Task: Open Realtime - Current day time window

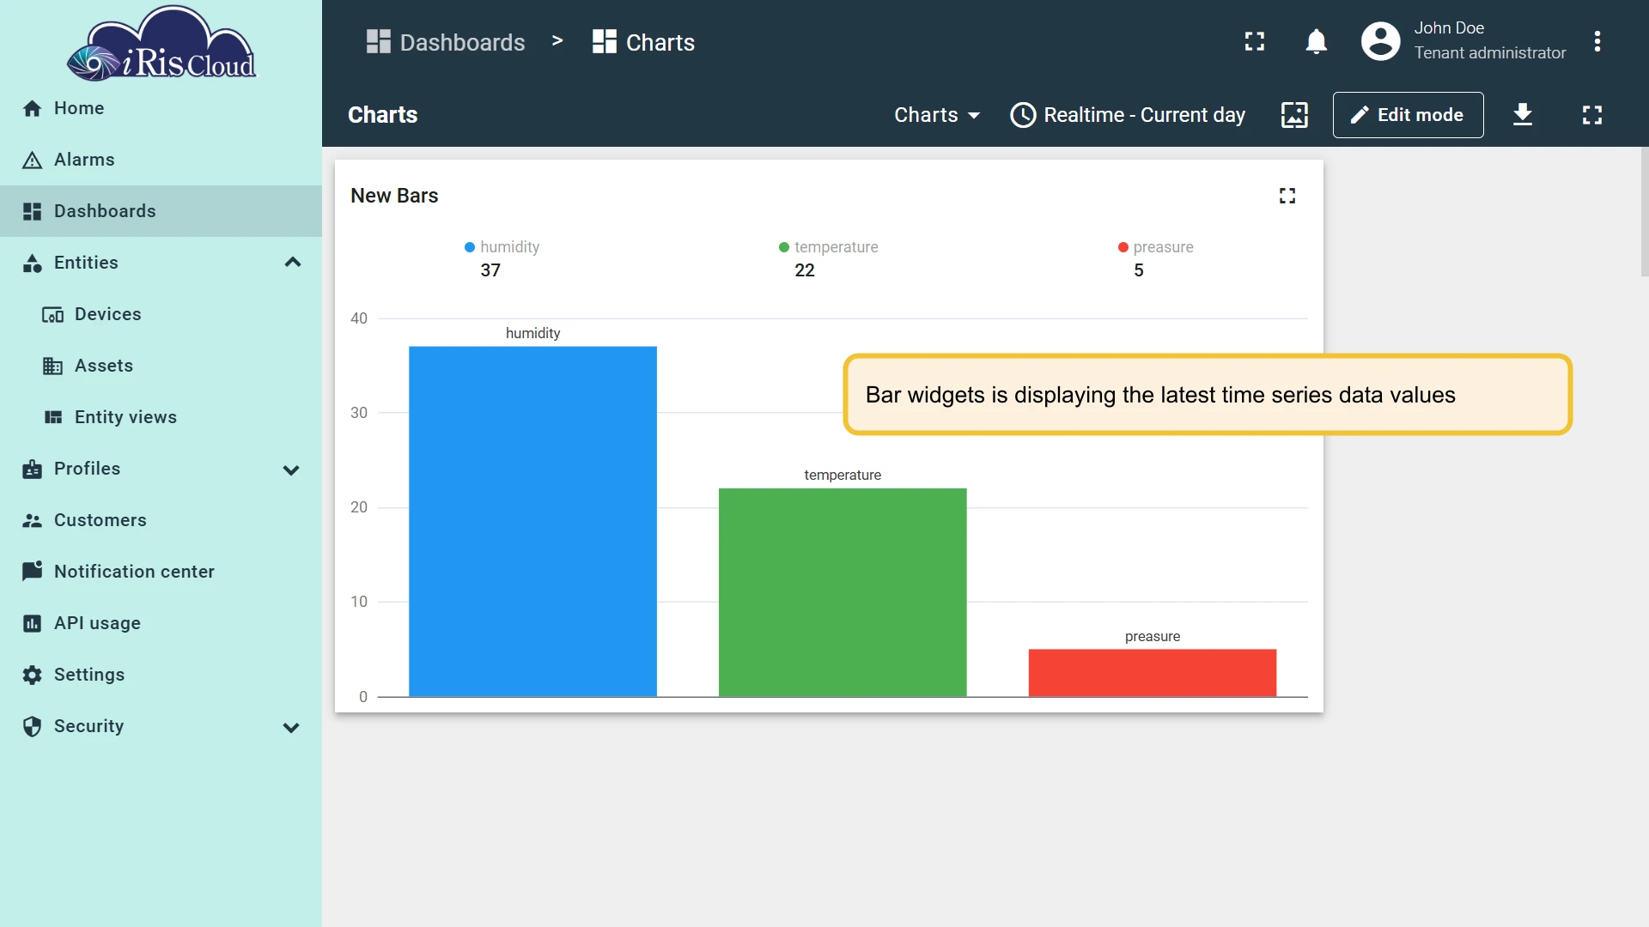Action: pos(1128,115)
